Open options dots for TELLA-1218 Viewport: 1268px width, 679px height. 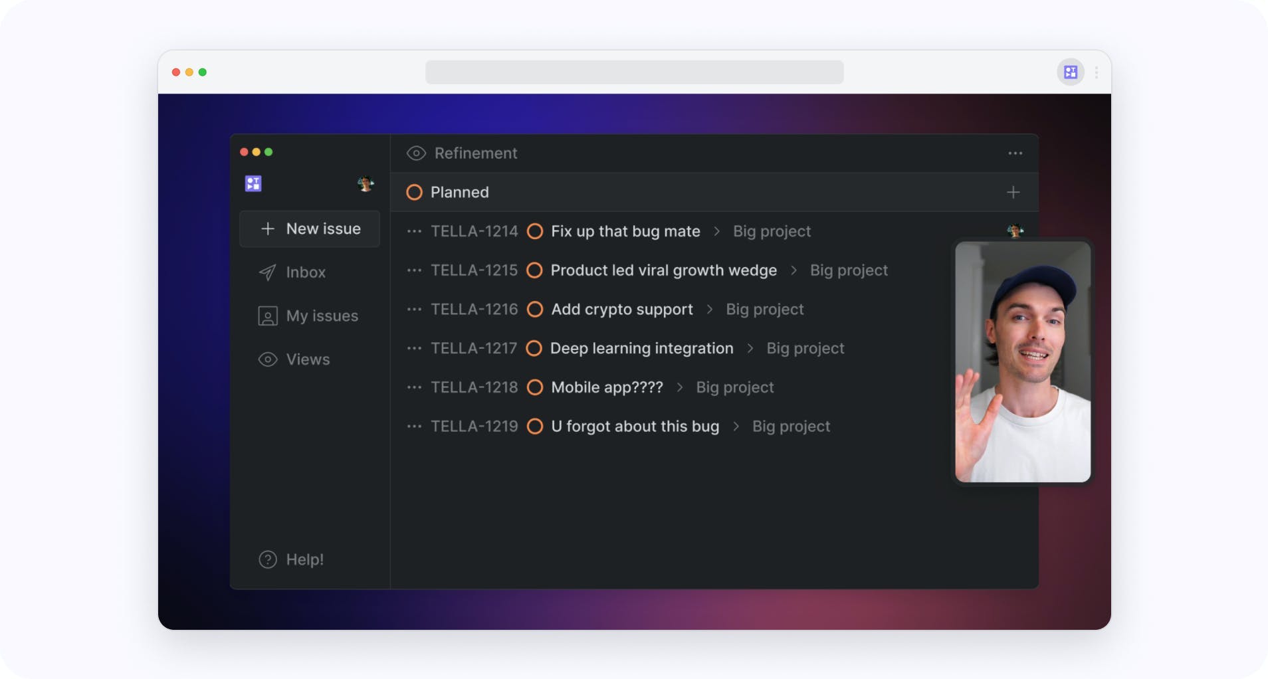414,387
